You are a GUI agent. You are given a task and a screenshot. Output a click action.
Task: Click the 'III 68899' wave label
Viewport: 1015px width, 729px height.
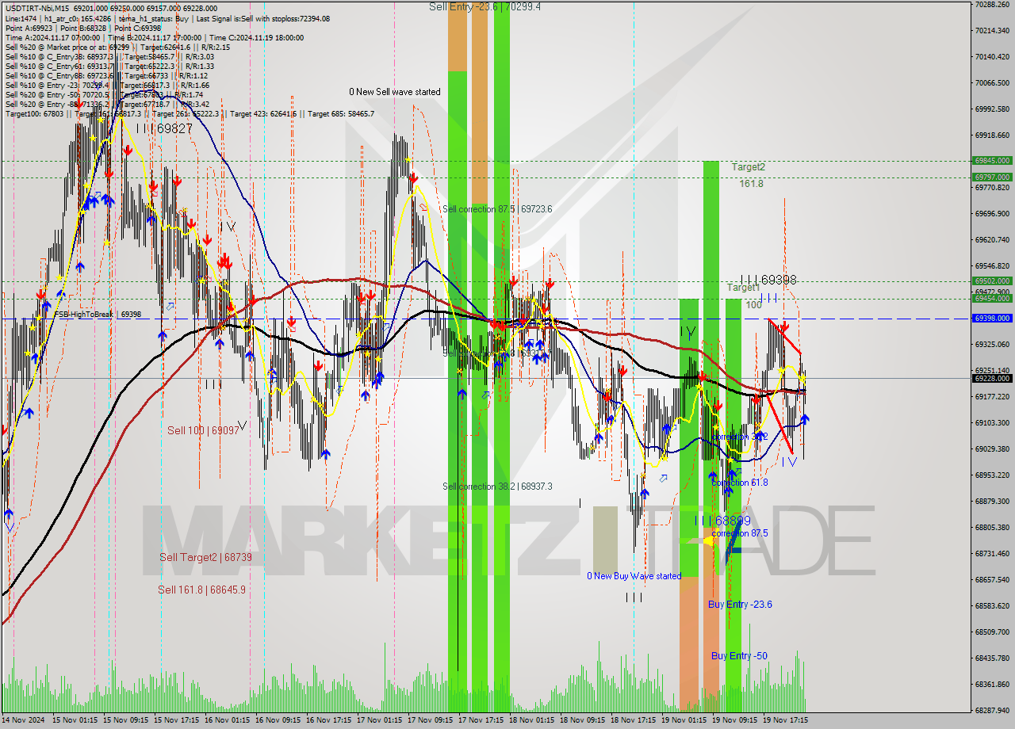(x=722, y=521)
